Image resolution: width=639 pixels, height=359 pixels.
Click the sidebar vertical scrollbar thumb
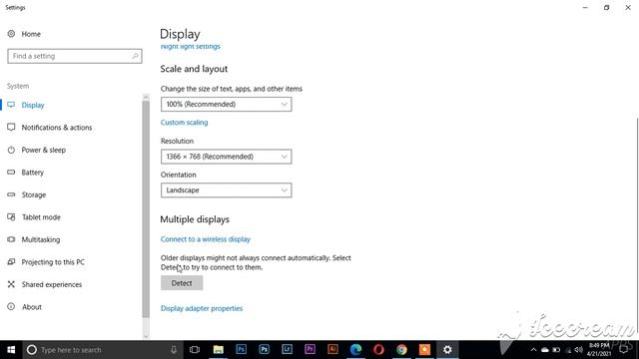click(x=146, y=209)
